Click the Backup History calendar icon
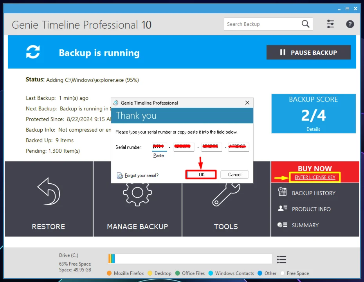 [282, 192]
